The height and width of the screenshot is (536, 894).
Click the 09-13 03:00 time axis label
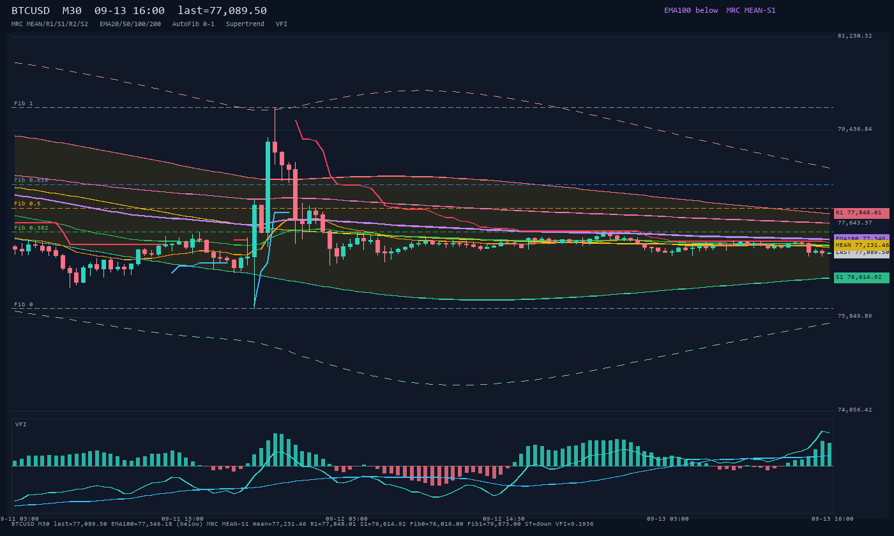(667, 519)
